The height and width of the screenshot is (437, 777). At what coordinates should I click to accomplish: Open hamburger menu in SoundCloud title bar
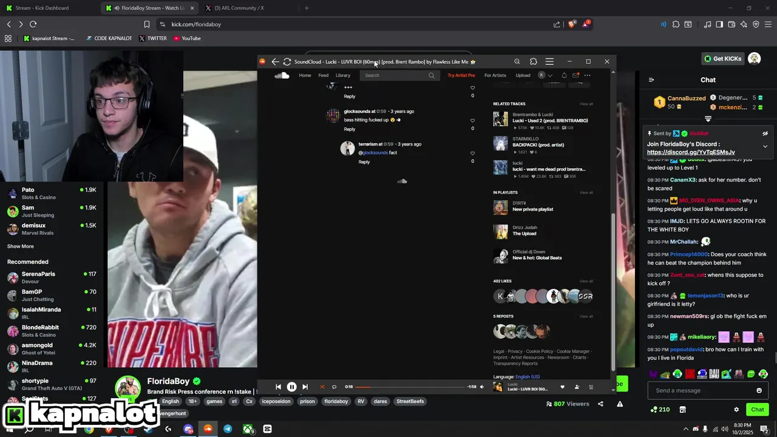(549, 61)
